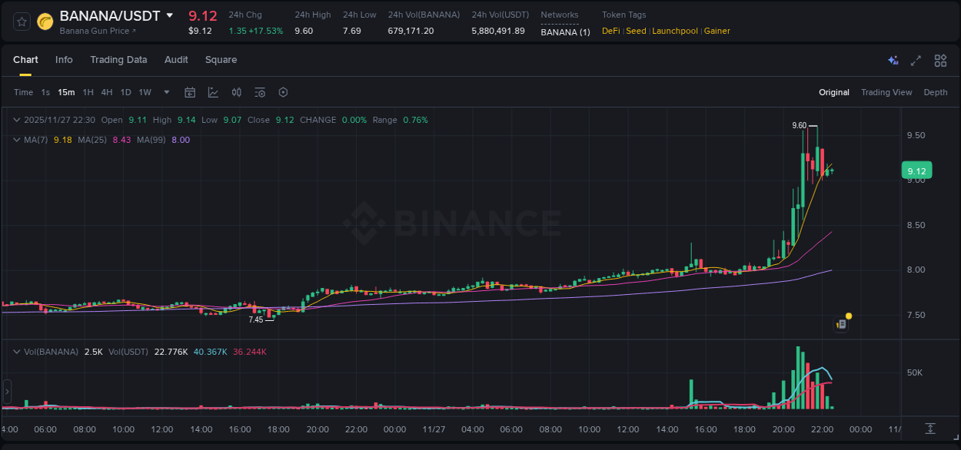Toggle the BANANA/USDT favorite star
This screenshot has width=961, height=450.
click(21, 21)
